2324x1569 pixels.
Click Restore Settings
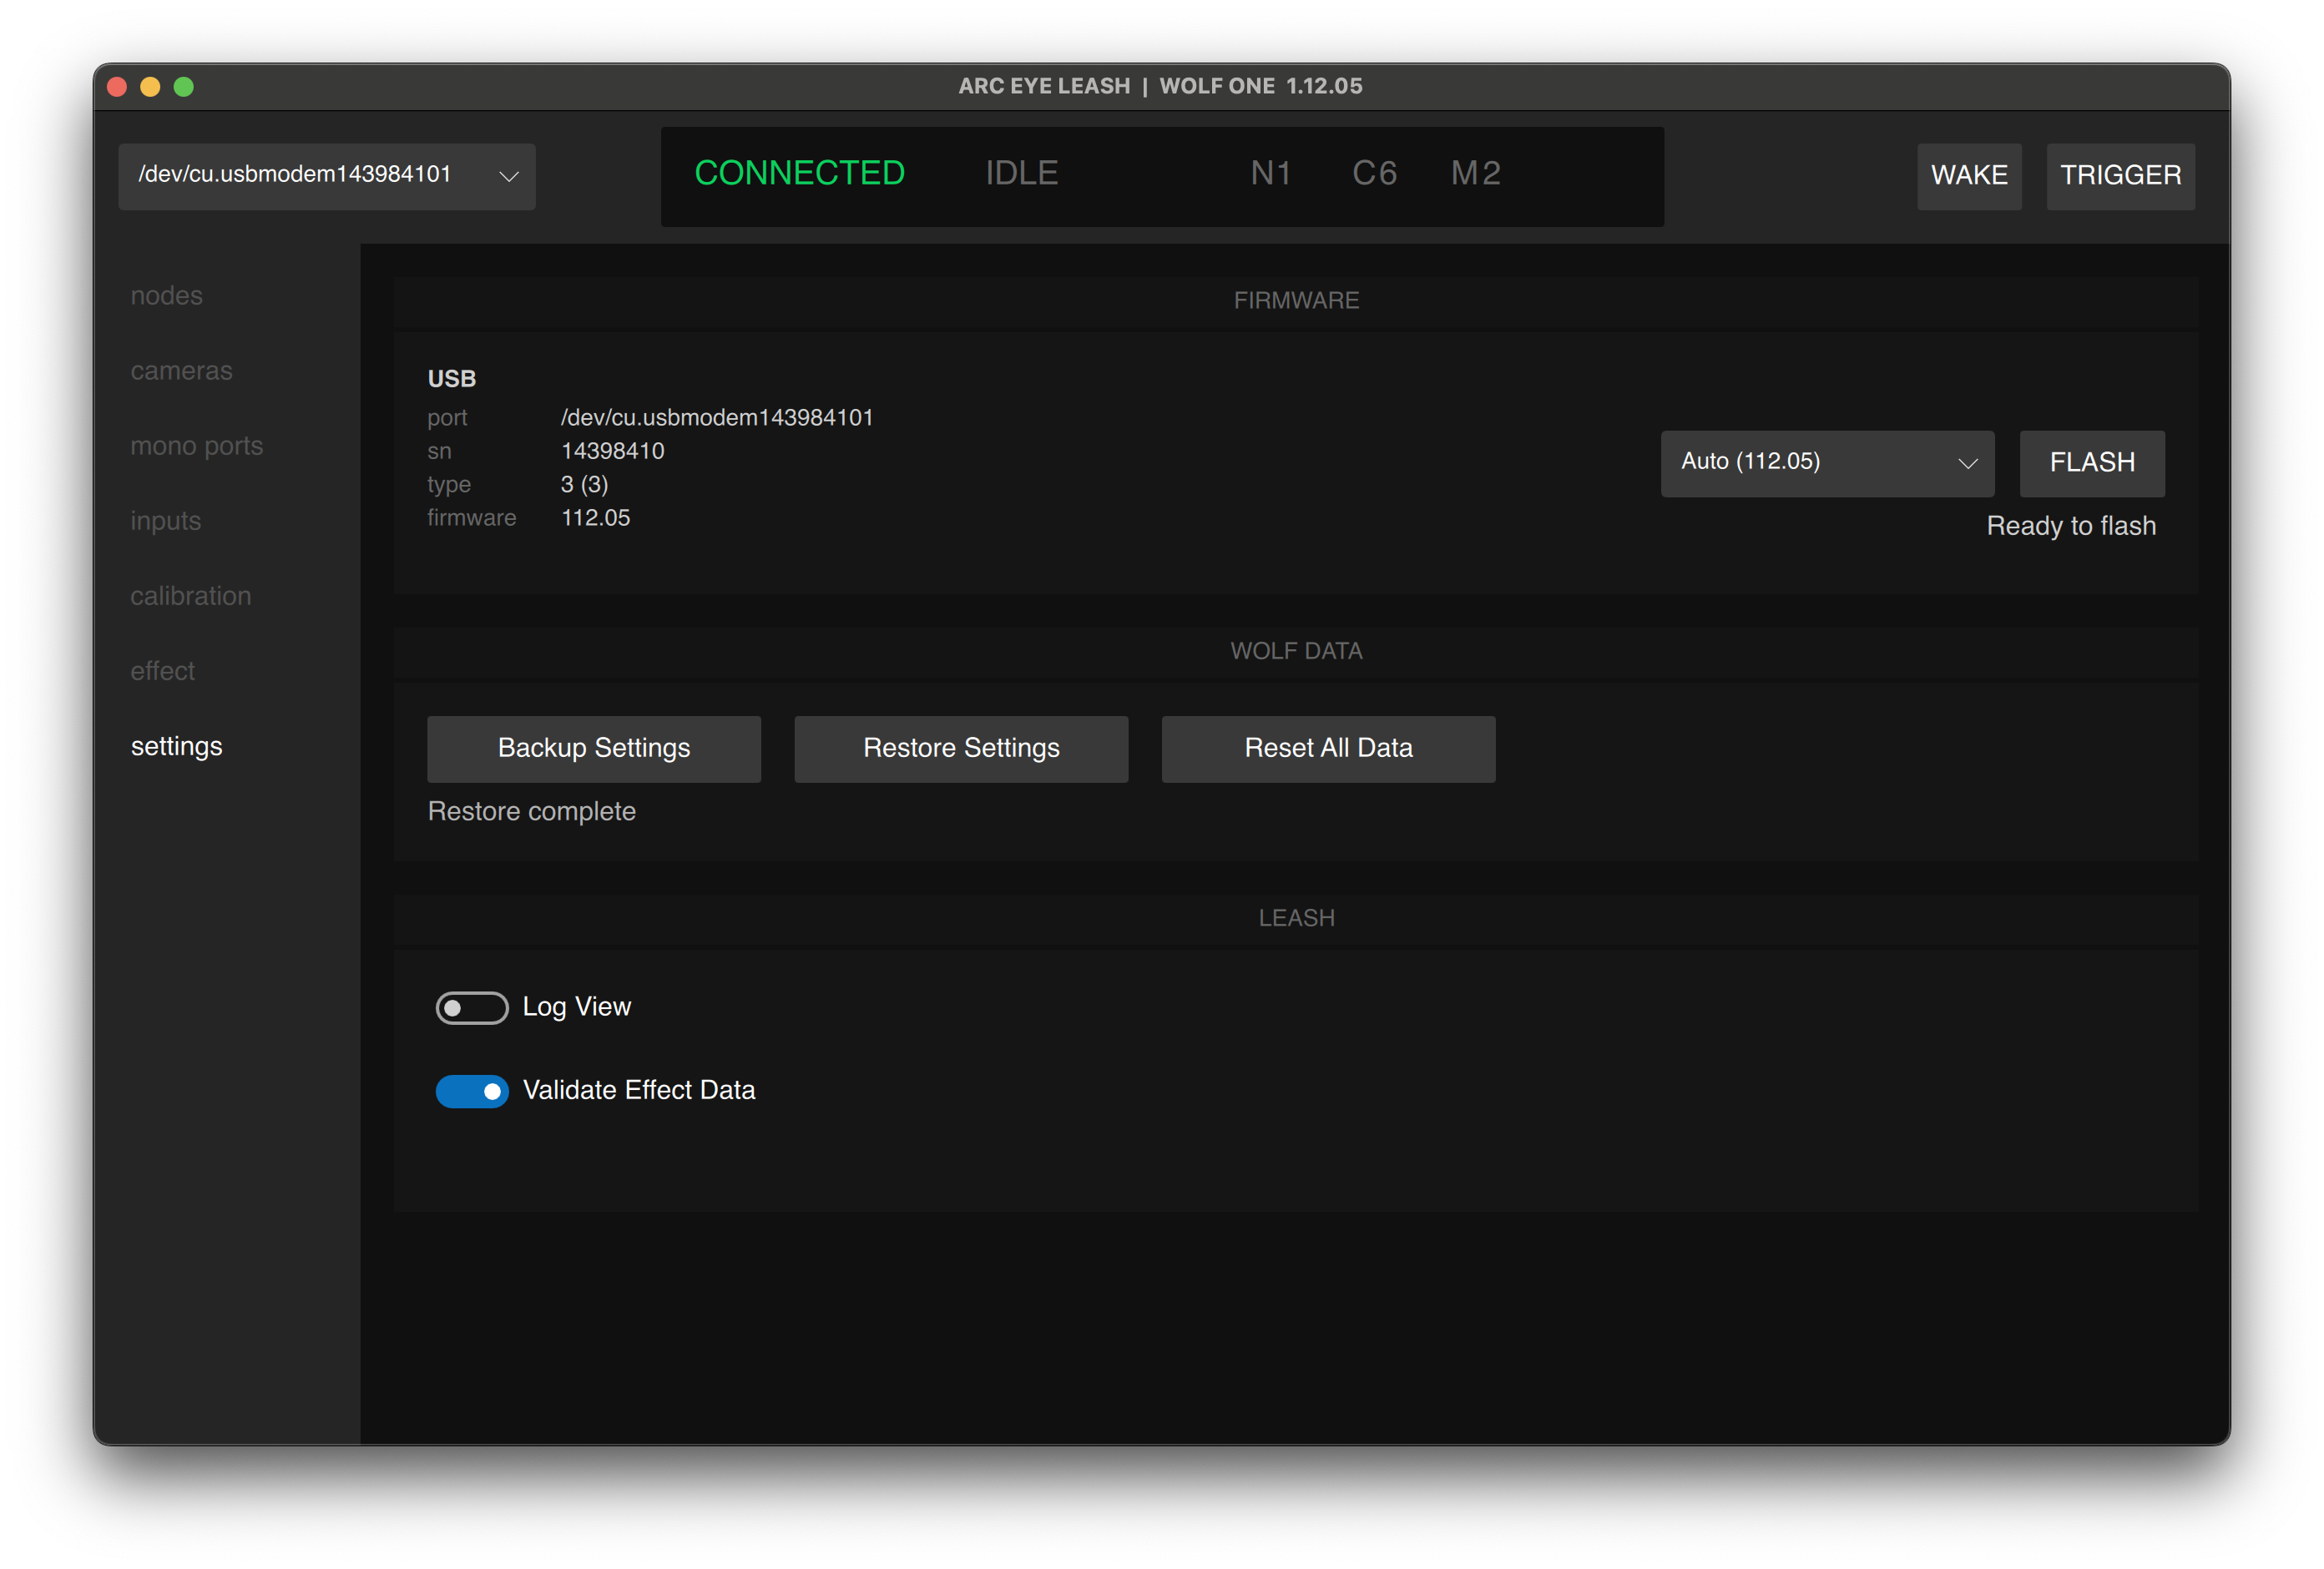point(960,748)
